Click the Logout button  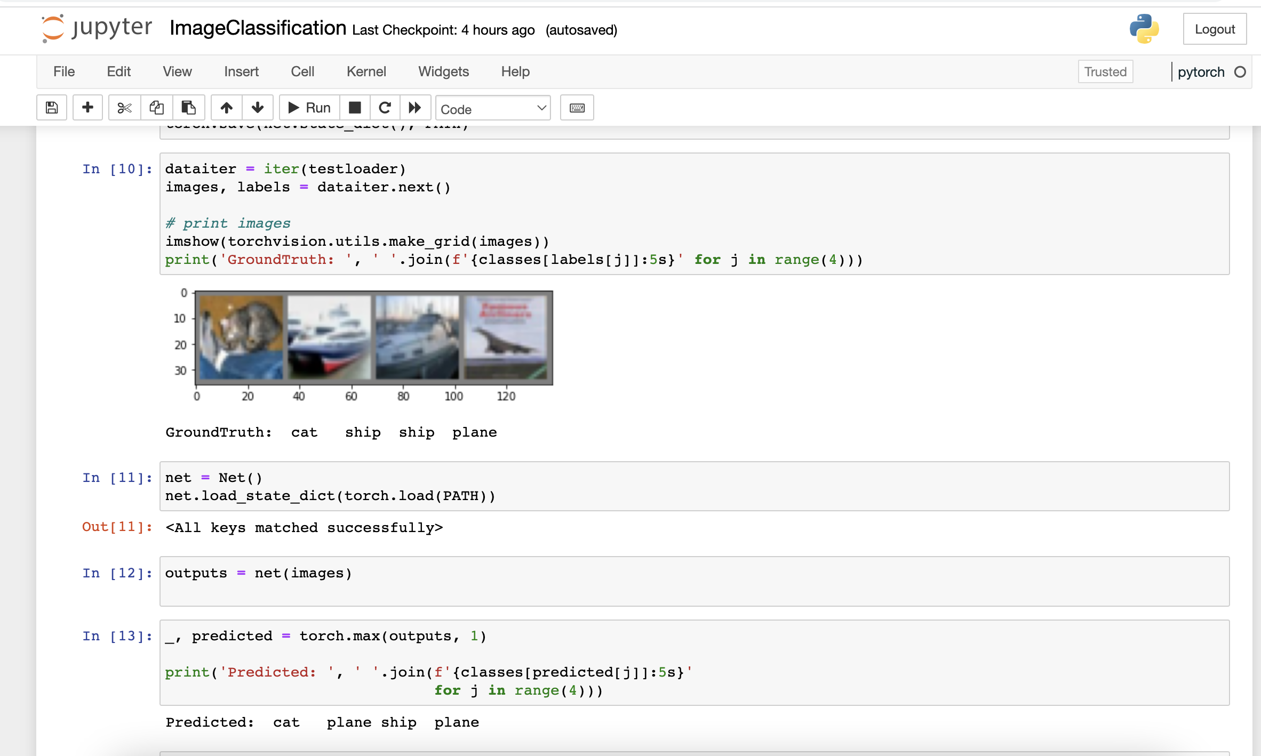pyautogui.click(x=1215, y=29)
